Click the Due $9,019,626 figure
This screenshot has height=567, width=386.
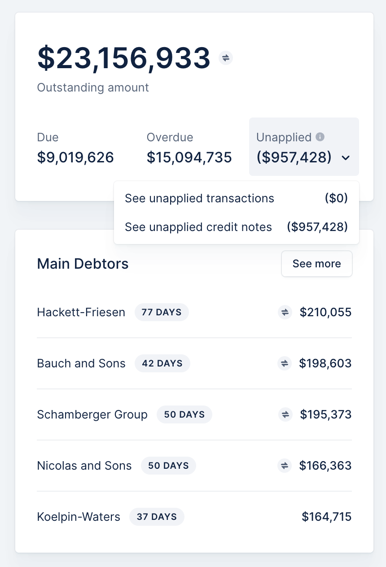[x=75, y=157]
